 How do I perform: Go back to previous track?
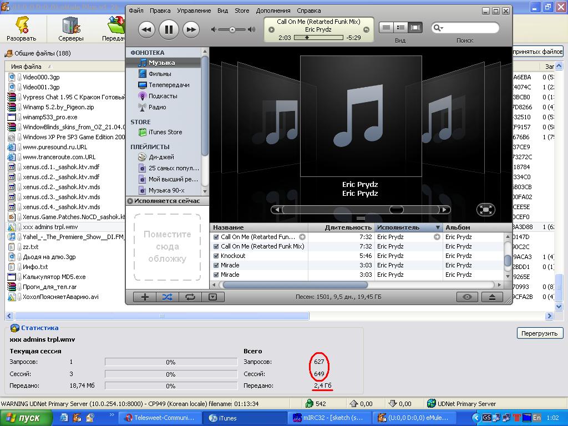(x=146, y=29)
